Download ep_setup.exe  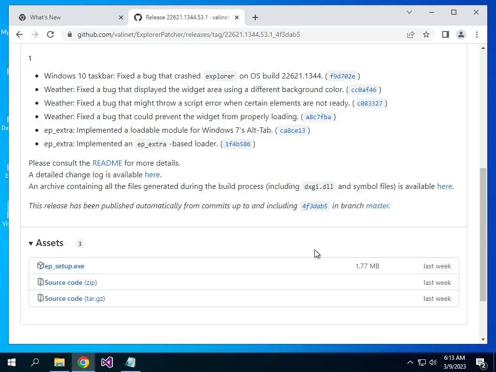pyautogui.click(x=64, y=266)
